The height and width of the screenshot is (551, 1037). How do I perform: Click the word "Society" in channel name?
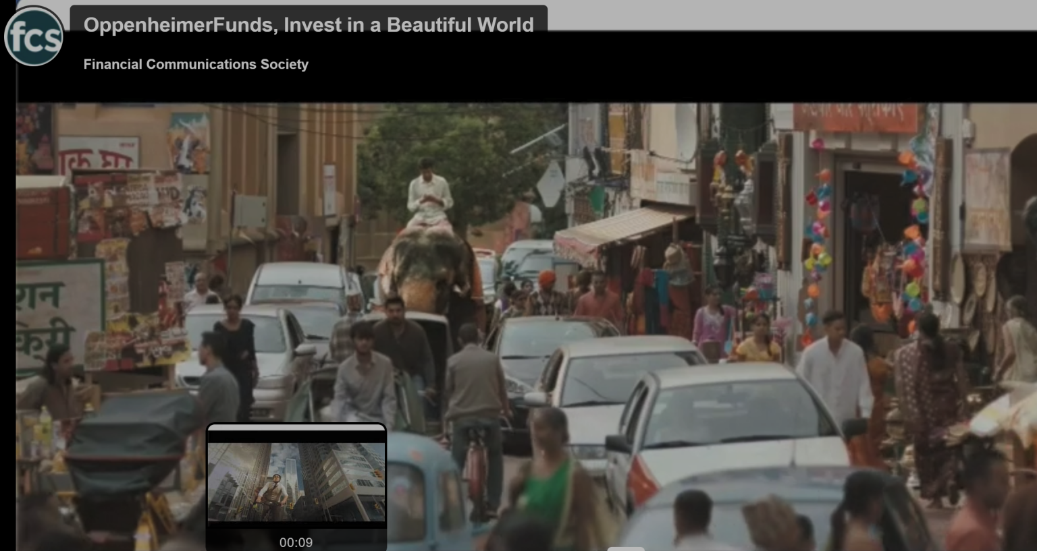tap(284, 65)
